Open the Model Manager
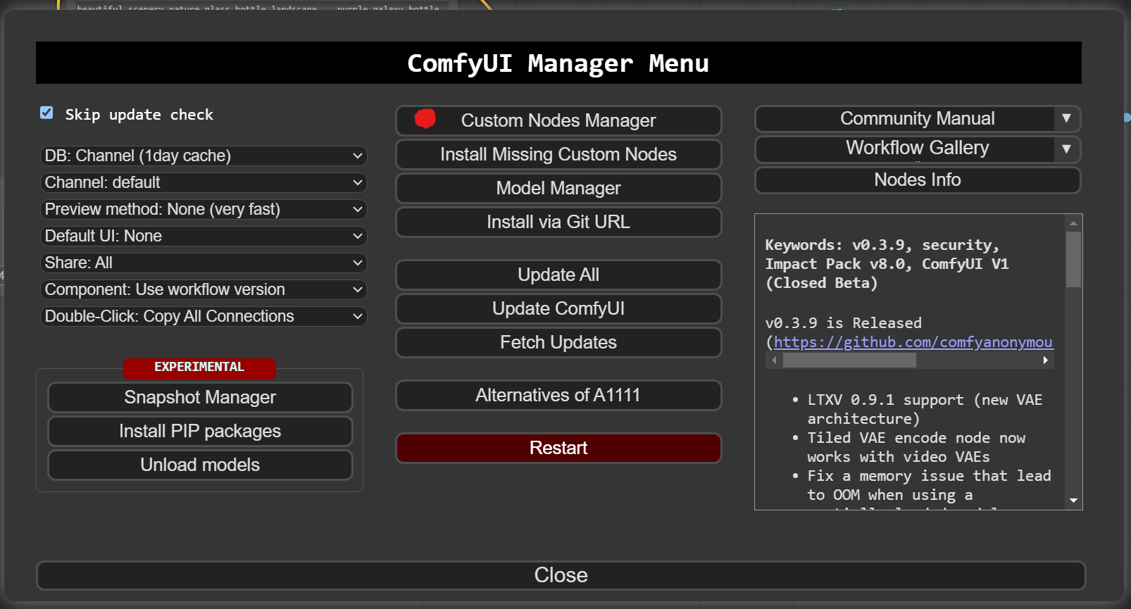This screenshot has height=609, width=1131. [x=558, y=188]
